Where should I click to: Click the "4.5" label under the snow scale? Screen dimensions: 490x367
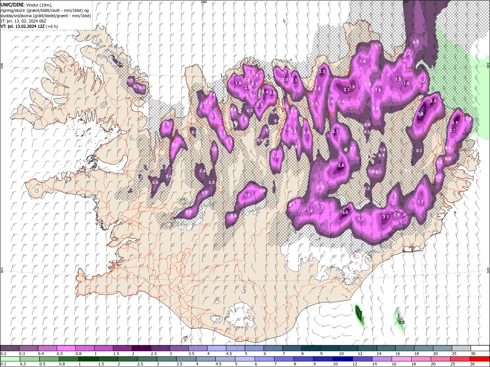click(x=229, y=354)
